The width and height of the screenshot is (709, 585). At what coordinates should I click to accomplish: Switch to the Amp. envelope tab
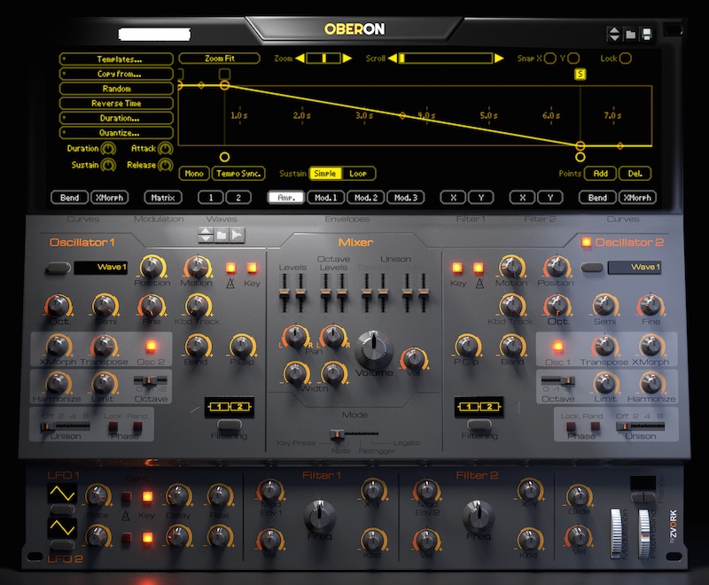(x=285, y=198)
